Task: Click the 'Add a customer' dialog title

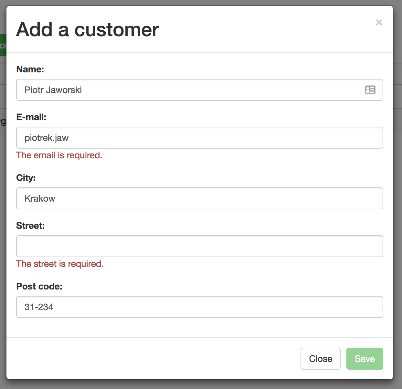Action: (88, 29)
